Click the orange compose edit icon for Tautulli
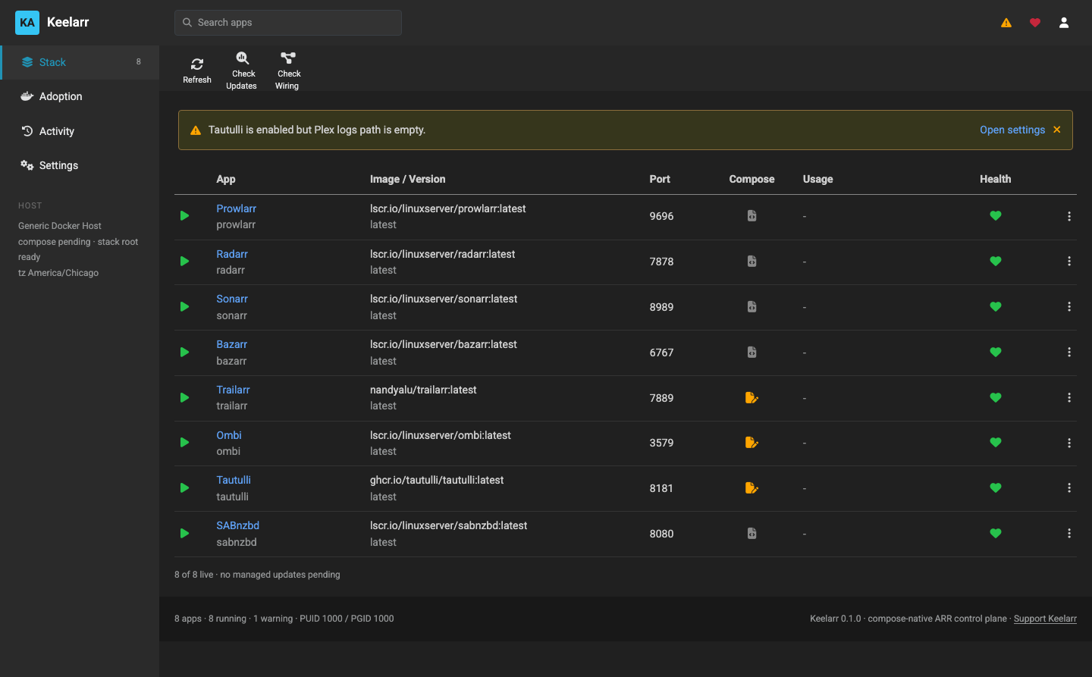Viewport: 1092px width, 677px height. tap(752, 488)
